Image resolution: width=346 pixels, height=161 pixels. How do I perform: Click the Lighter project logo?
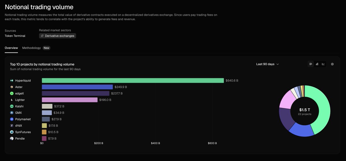[x=12, y=100]
